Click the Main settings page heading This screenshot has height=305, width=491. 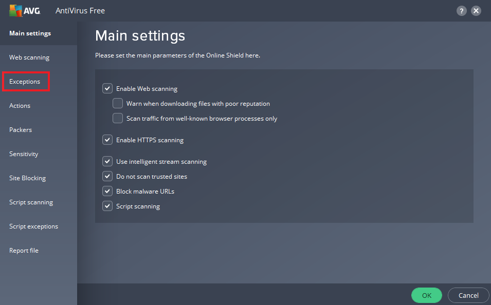pyautogui.click(x=140, y=35)
